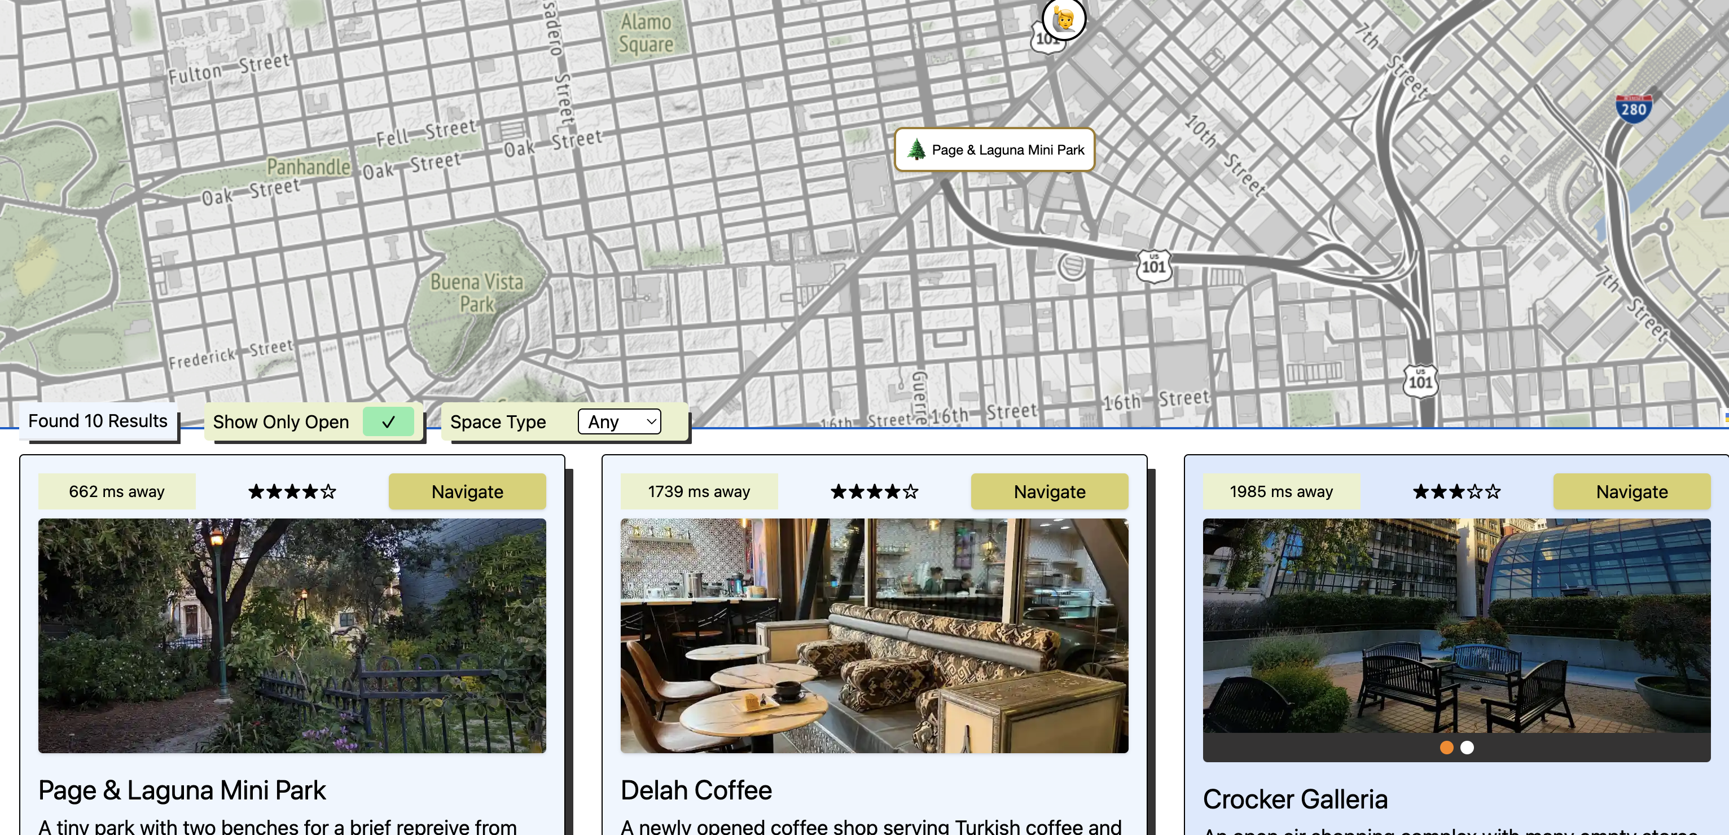Image resolution: width=1729 pixels, height=835 pixels.
Task: Navigate to Page & Laguna Mini Park
Action: pos(467,491)
